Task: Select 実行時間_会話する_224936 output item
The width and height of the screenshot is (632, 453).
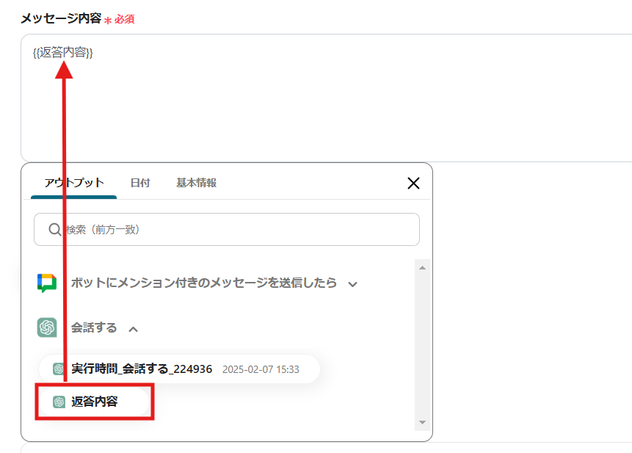Action: coord(179,369)
